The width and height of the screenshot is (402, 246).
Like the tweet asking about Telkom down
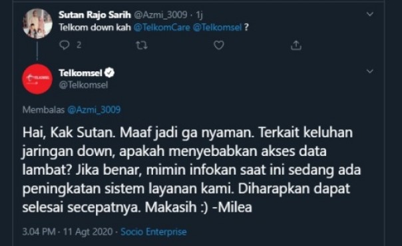coord(219,45)
